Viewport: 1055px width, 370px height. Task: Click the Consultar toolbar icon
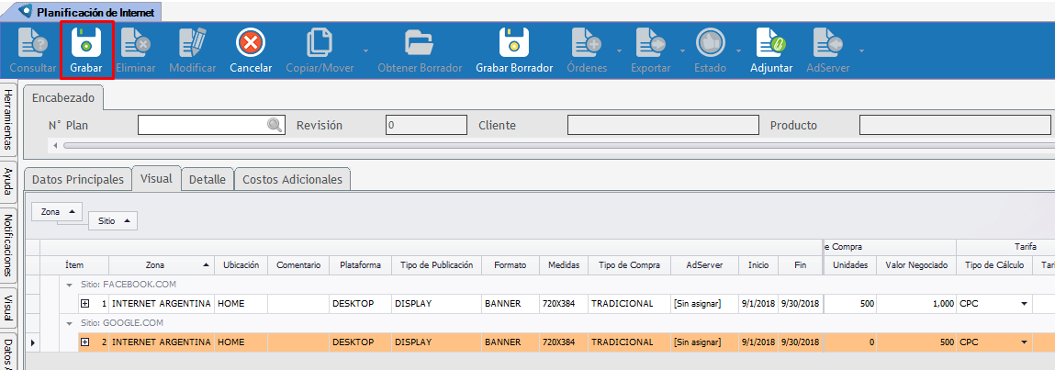pos(33,43)
